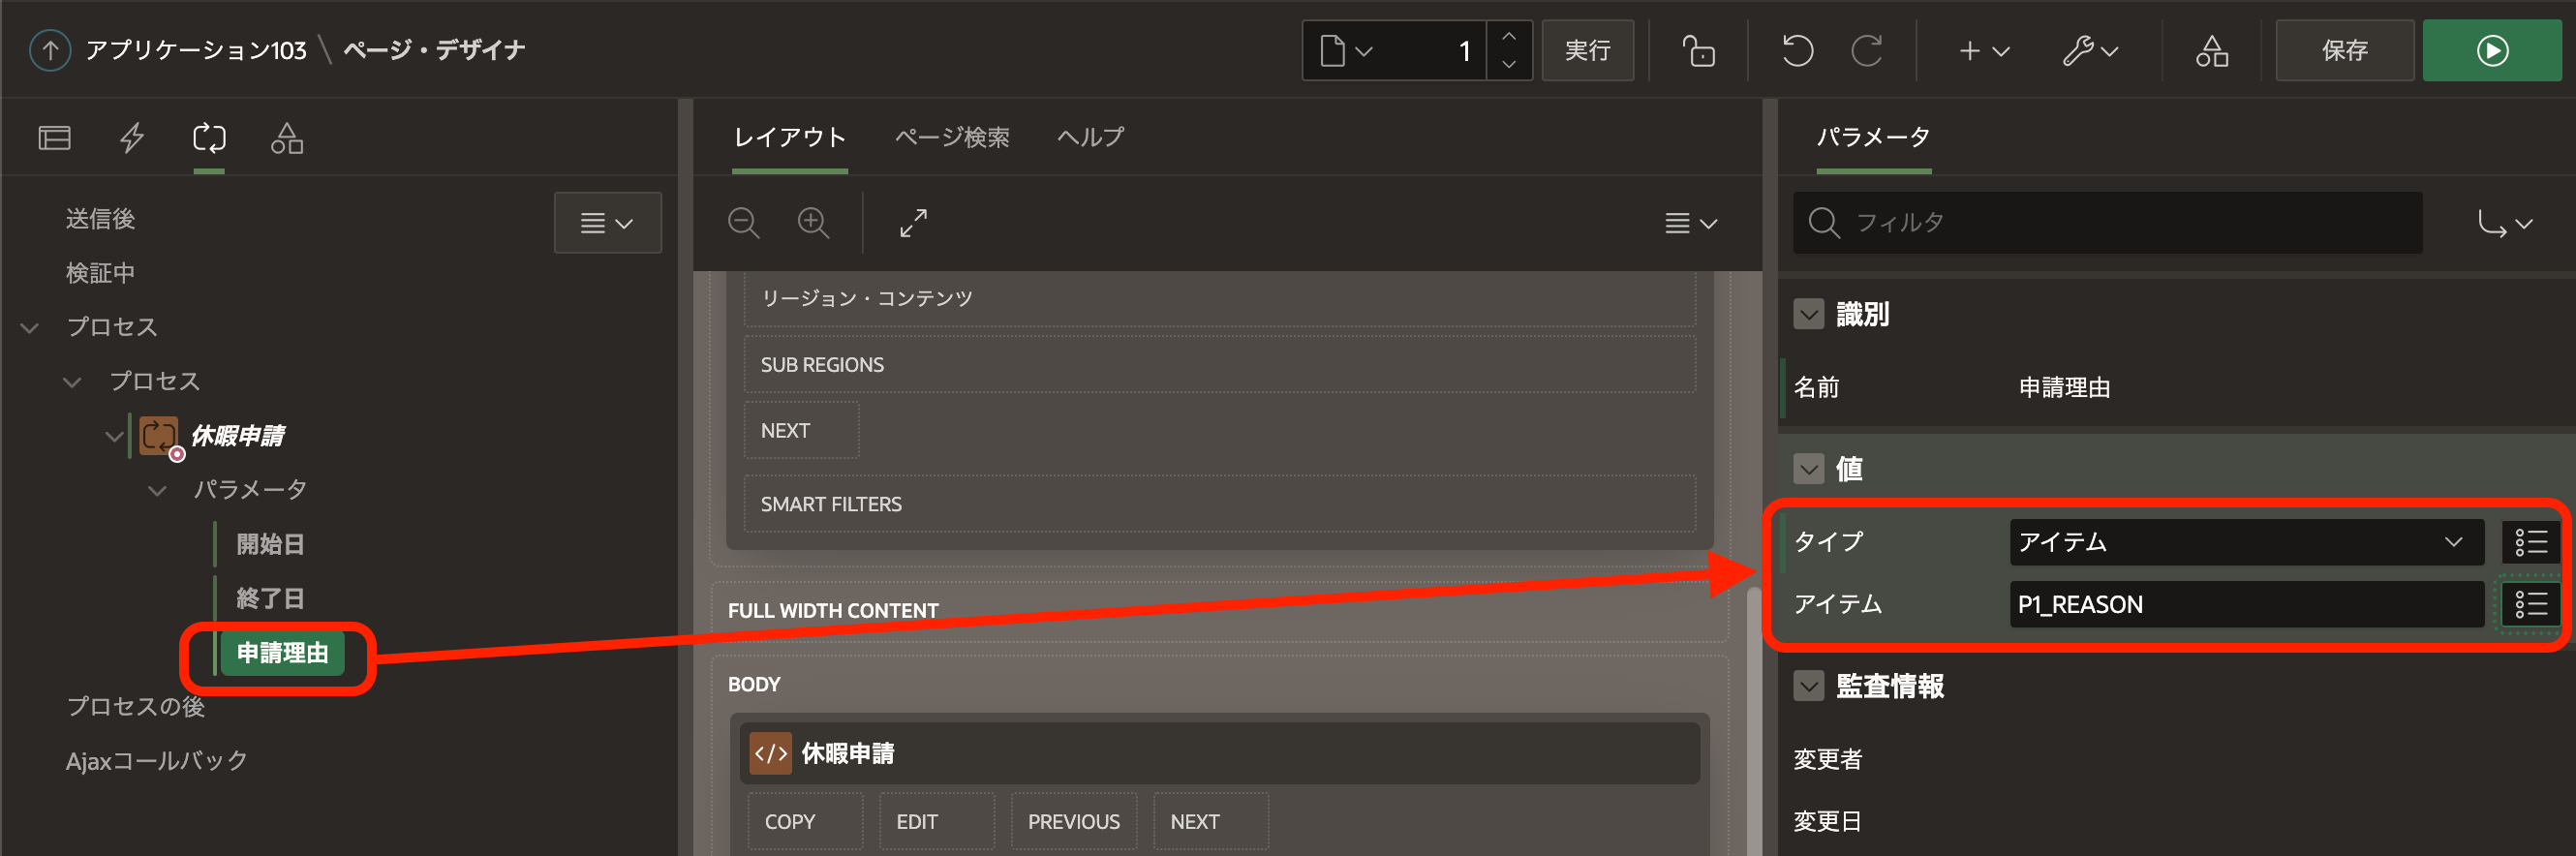Select プロセスの後 in the tree
The width and height of the screenshot is (2576, 856).
[x=135, y=706]
